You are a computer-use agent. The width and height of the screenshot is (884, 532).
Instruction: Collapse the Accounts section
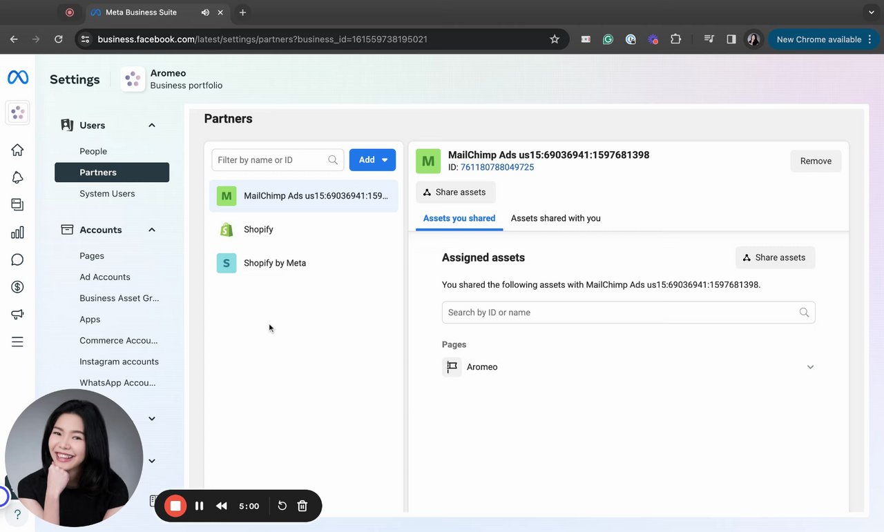click(152, 230)
